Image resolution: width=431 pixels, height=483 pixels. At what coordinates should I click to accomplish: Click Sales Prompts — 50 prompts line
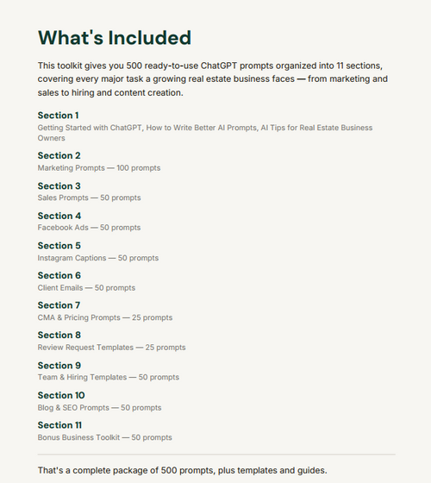[x=90, y=198]
